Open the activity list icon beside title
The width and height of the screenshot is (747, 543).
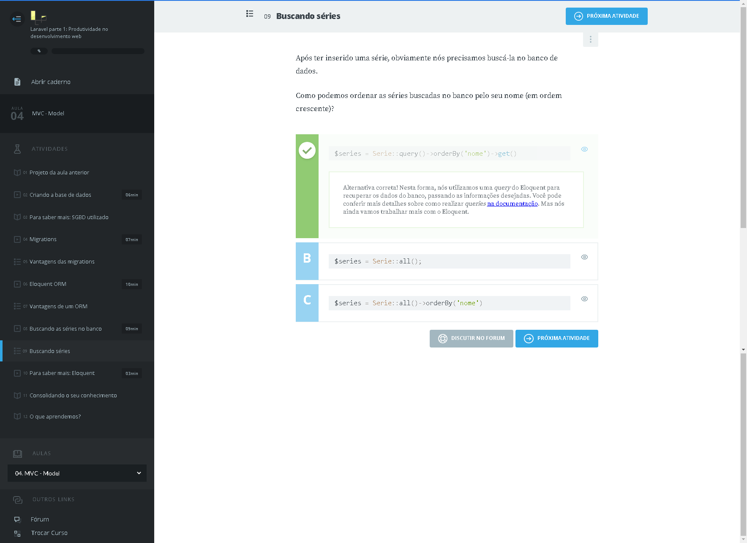click(x=250, y=14)
